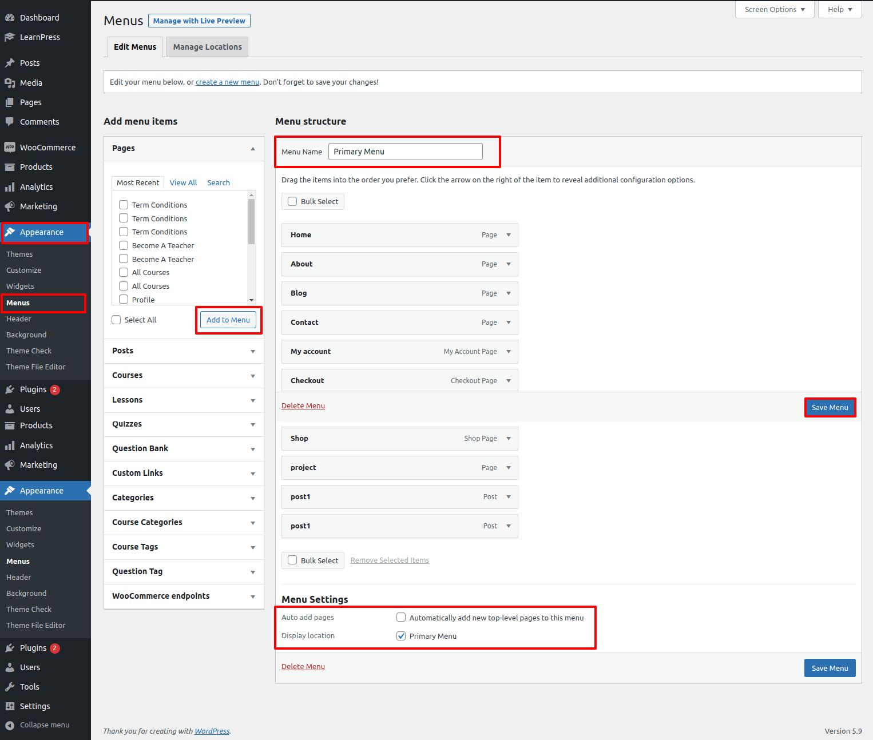Check the Become A Teacher page checkbox
Viewport: 873px width, 740px height.
coord(124,245)
